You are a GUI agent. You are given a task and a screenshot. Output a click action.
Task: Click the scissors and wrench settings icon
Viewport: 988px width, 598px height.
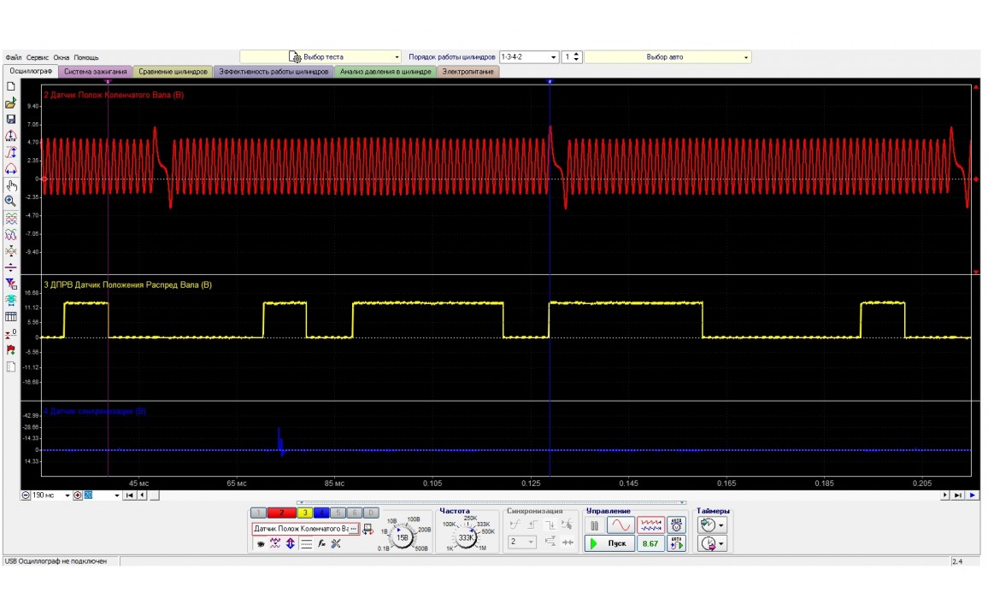[336, 544]
